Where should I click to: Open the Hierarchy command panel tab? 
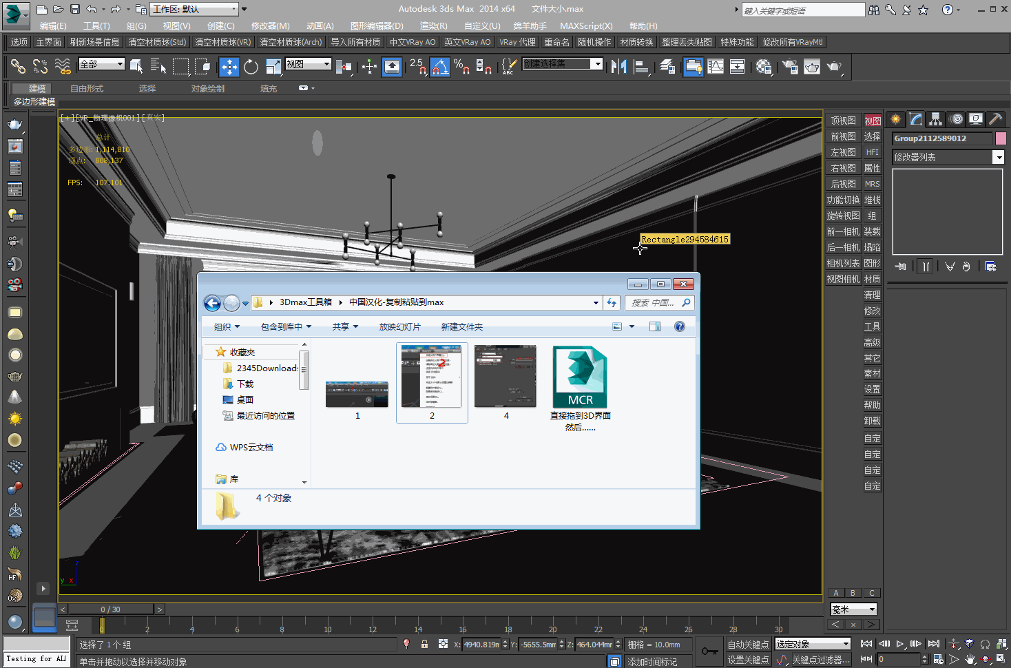[935, 119]
